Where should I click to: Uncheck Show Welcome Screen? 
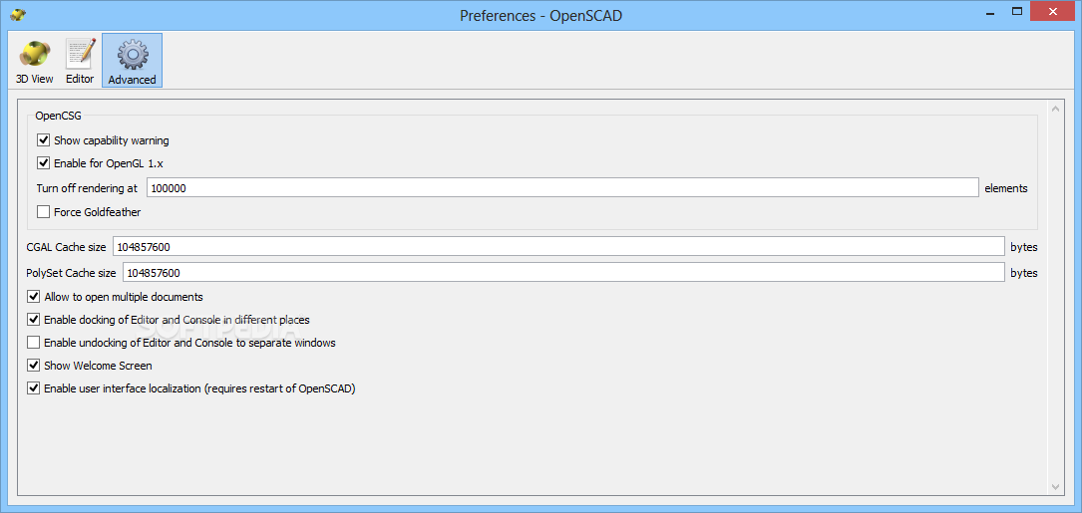point(33,366)
